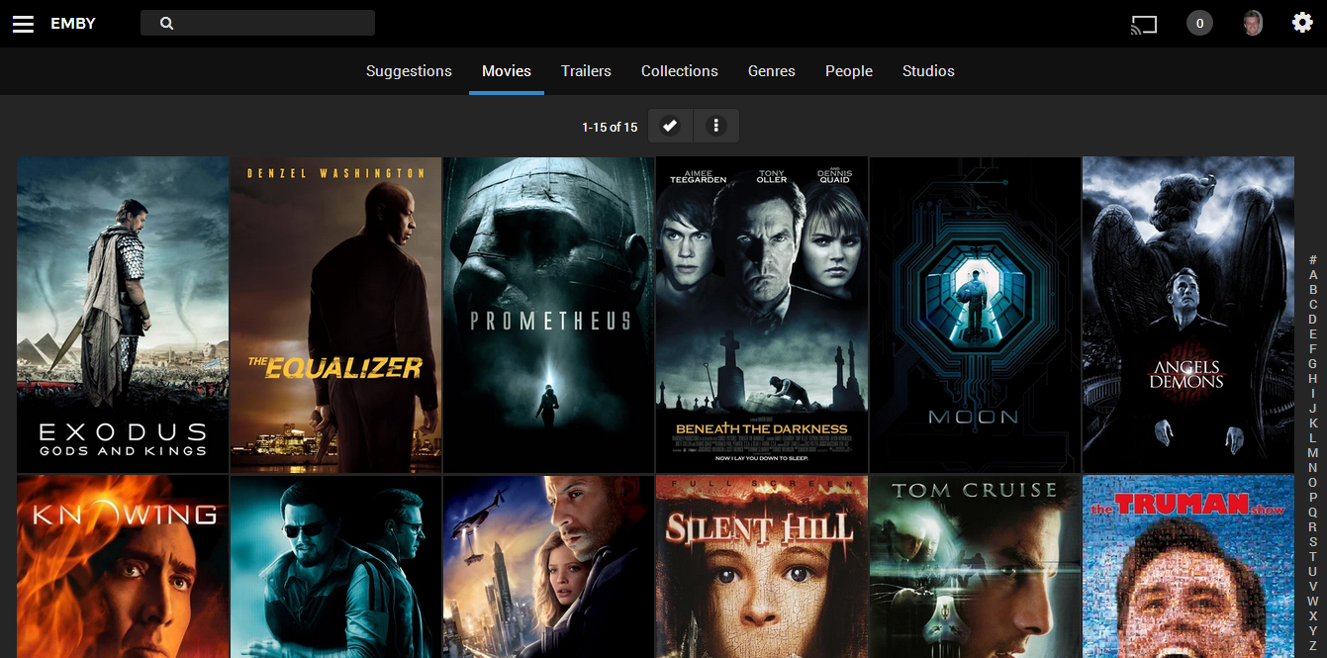Open the Angels & Demons poster
Image resolution: width=1327 pixels, height=658 pixels.
tap(1187, 315)
